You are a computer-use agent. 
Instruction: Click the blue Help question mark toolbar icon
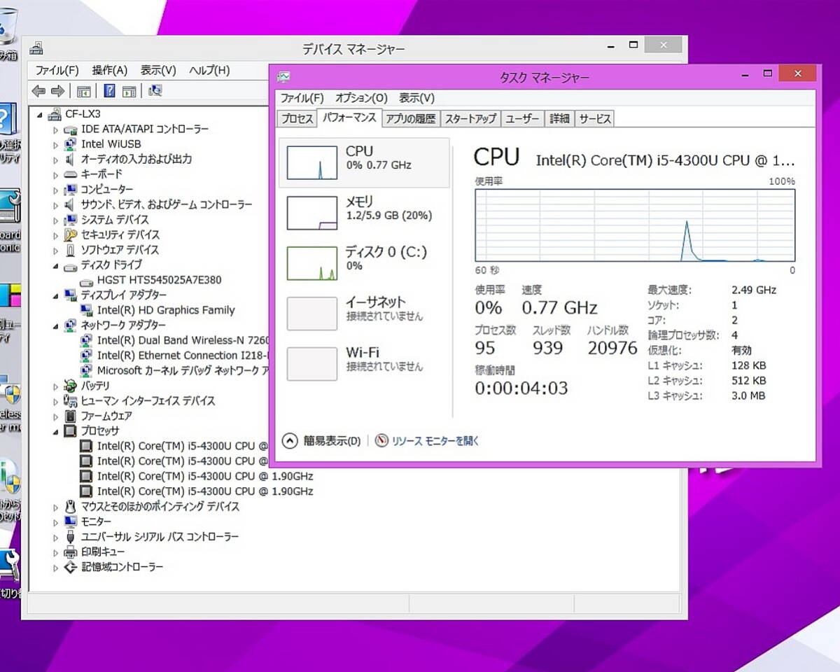coord(109,91)
